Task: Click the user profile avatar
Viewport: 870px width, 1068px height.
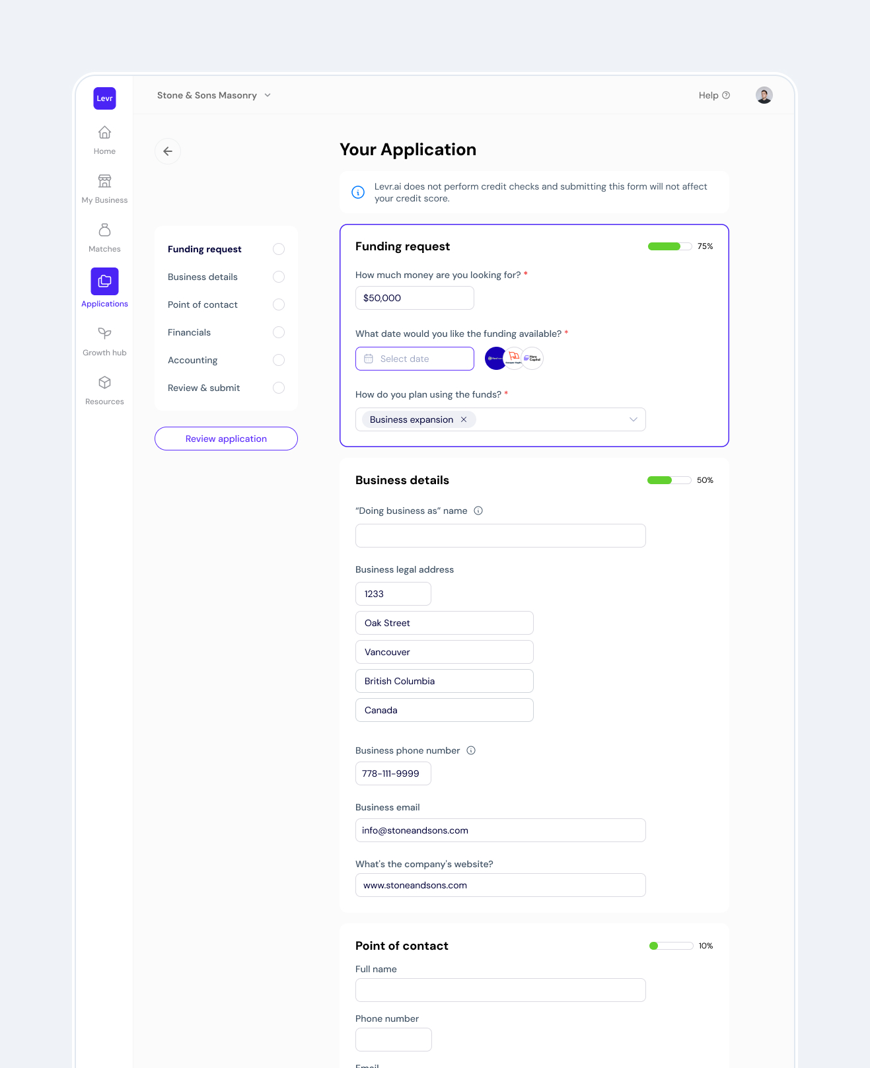Action: (x=764, y=95)
